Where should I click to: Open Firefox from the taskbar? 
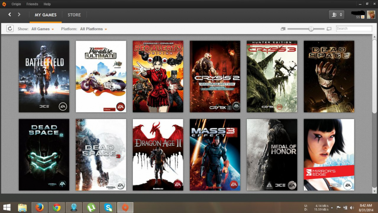coord(40,207)
